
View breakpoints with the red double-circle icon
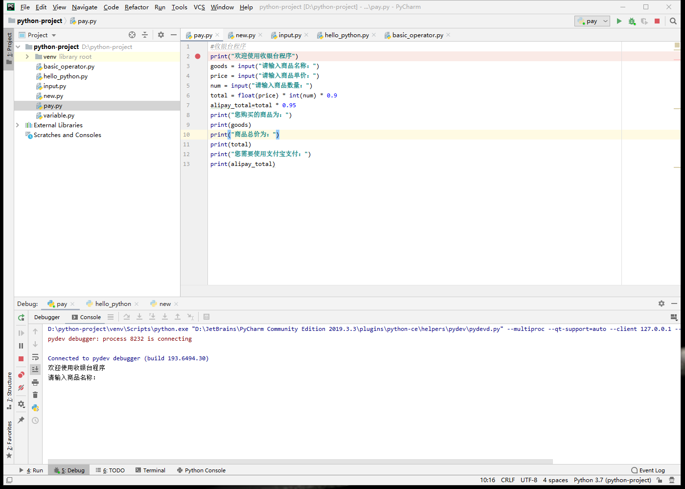tap(21, 375)
